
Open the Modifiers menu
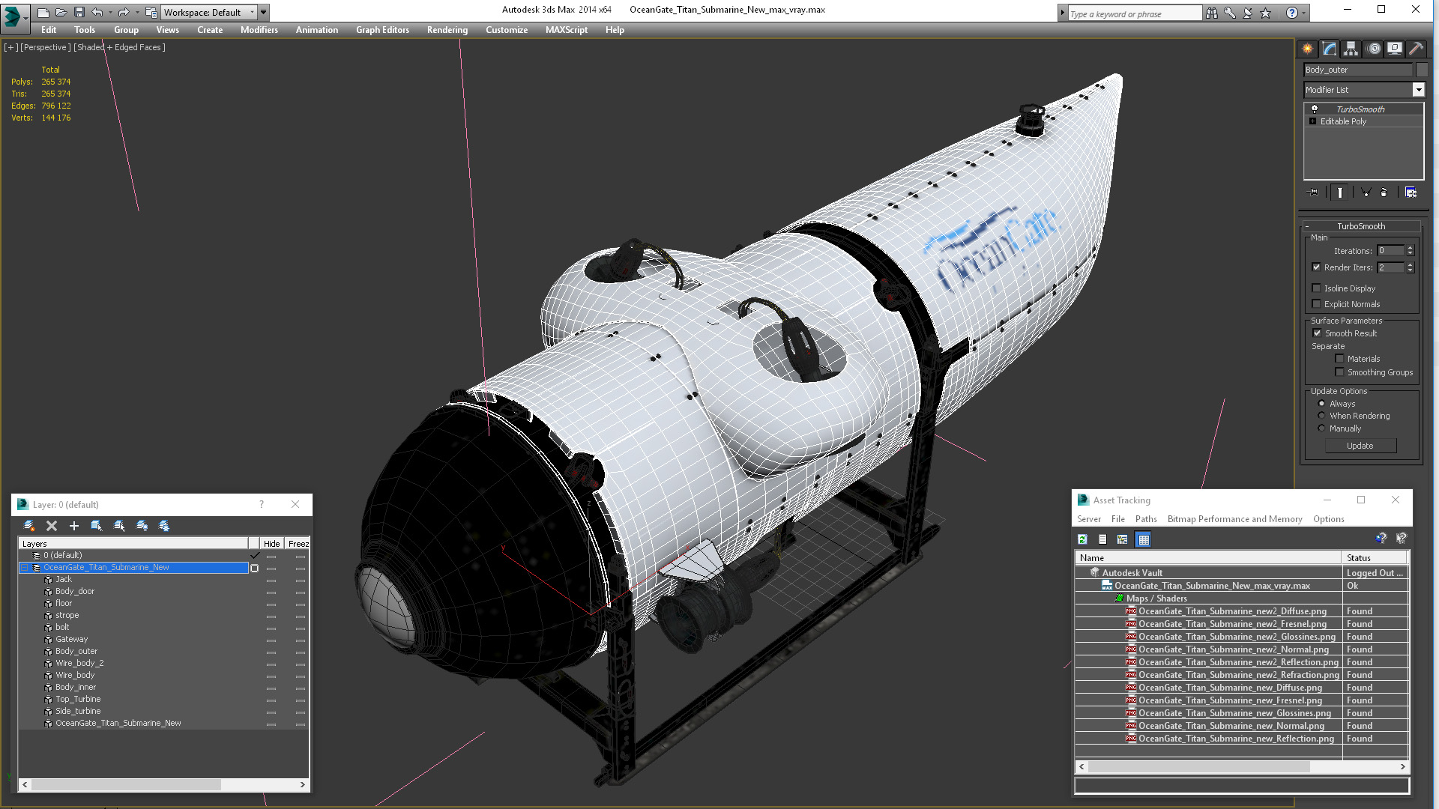[259, 30]
